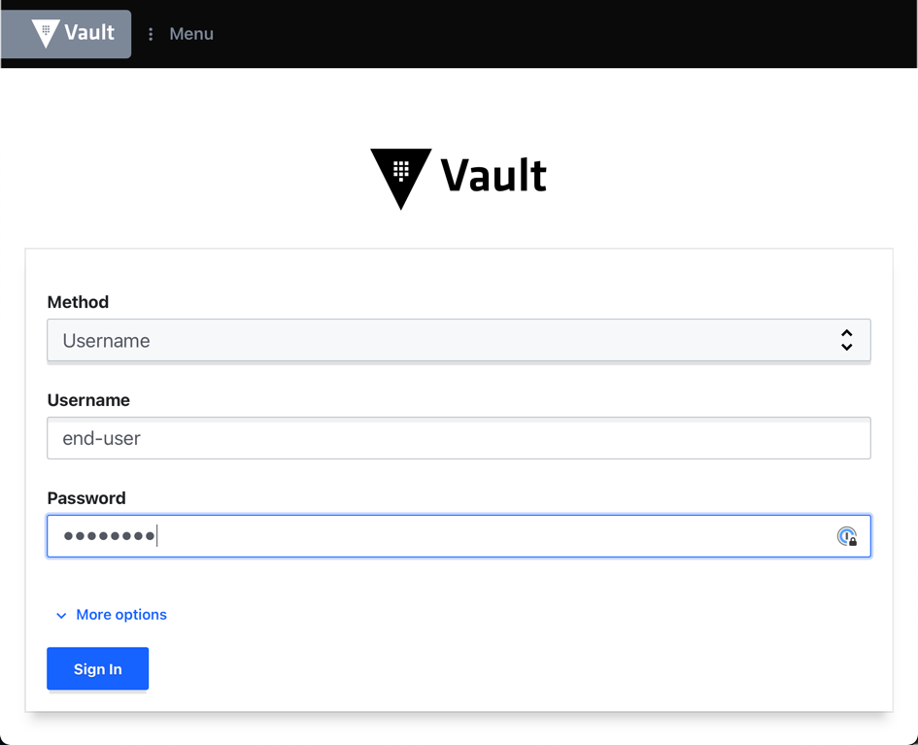Click the three-dot kebab icon beside Menu
This screenshot has height=745, width=918.
tap(152, 34)
